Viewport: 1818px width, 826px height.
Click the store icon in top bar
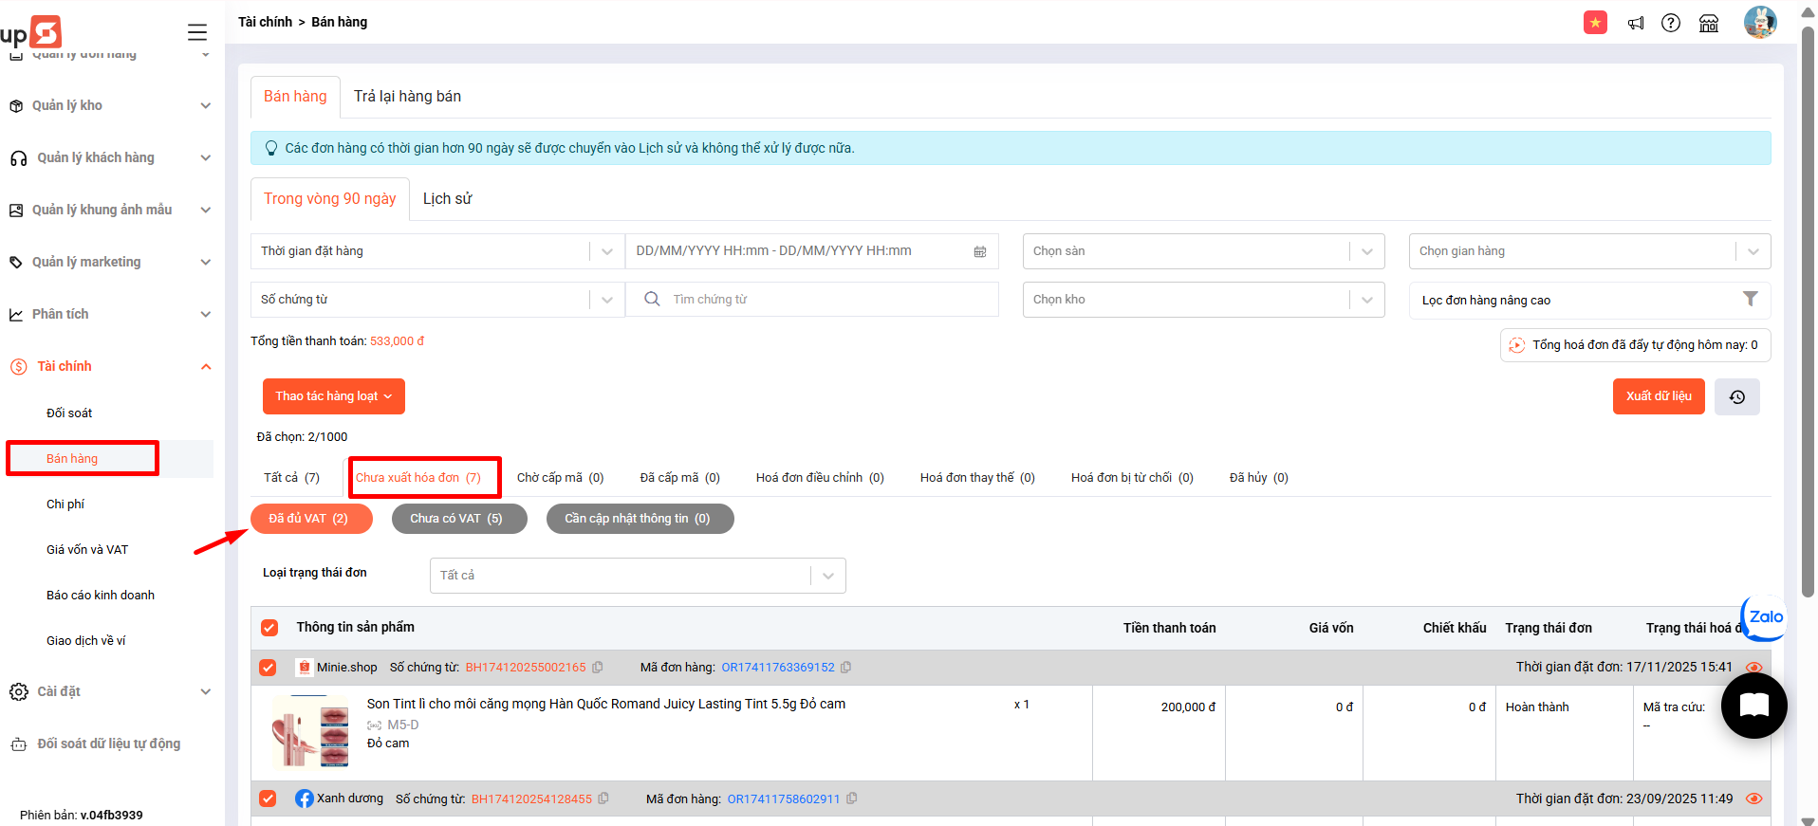[1709, 23]
